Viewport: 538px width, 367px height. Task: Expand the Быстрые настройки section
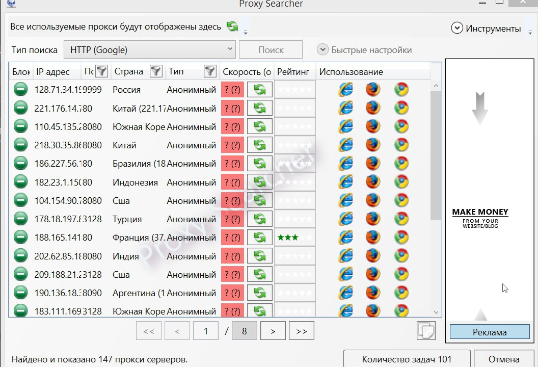pyautogui.click(x=322, y=49)
